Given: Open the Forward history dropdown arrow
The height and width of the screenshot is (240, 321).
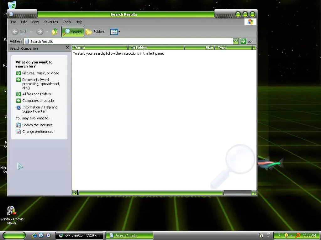Looking at the screenshot, I should pyautogui.click(x=47, y=32).
